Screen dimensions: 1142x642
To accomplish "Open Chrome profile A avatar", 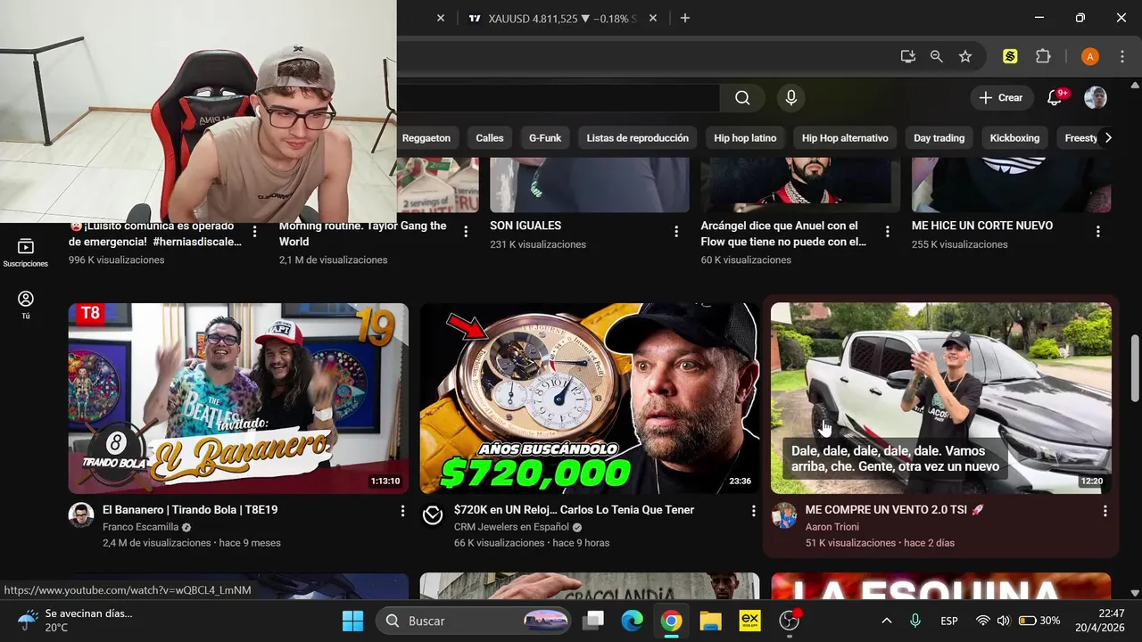I will click(x=1089, y=56).
